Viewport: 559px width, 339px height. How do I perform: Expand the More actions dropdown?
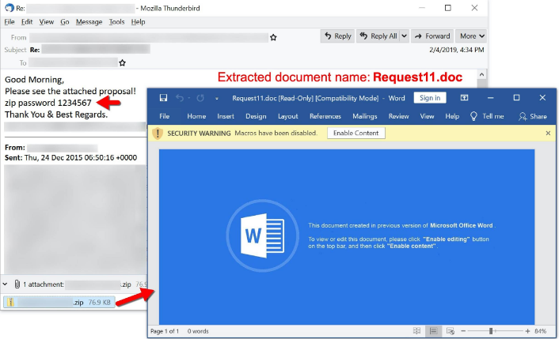point(472,36)
